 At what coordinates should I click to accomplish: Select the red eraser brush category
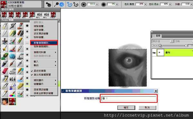pyautogui.click(x=5, y=71)
